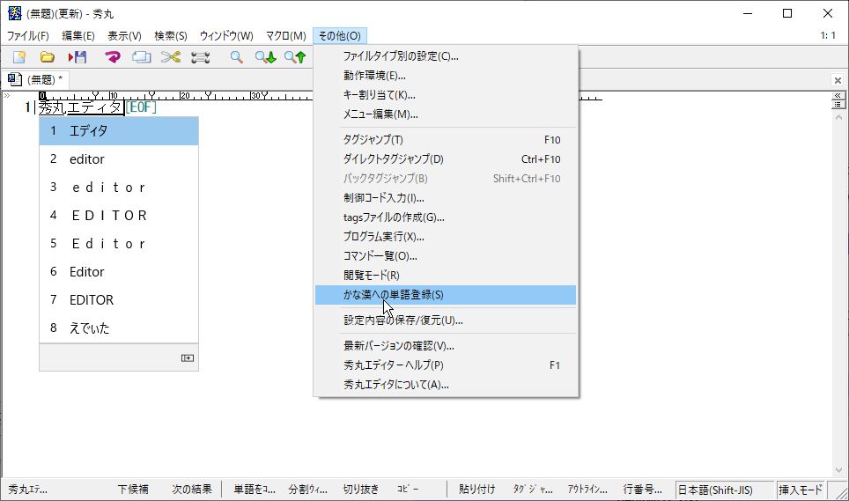The width and height of the screenshot is (849, 501).
Task: Open the ウィンドウ(W) menu
Action: [226, 36]
